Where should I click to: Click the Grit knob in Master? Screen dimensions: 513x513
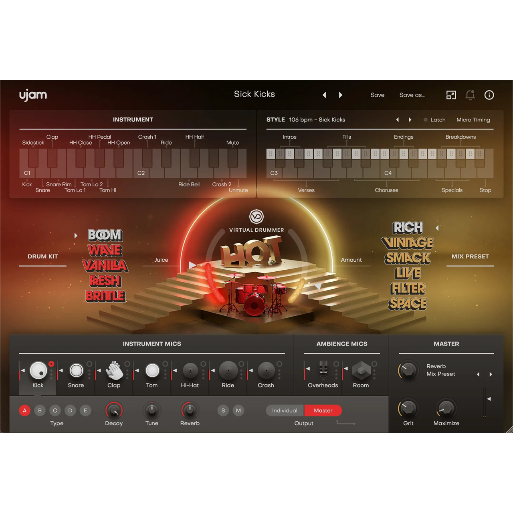point(408,408)
